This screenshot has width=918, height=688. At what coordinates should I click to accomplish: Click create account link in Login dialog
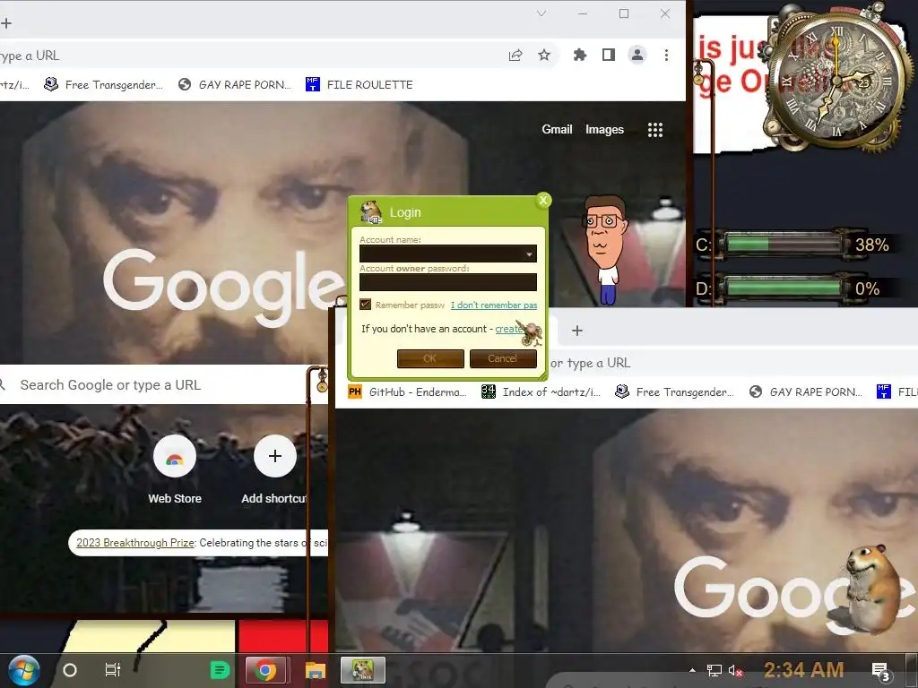509,329
